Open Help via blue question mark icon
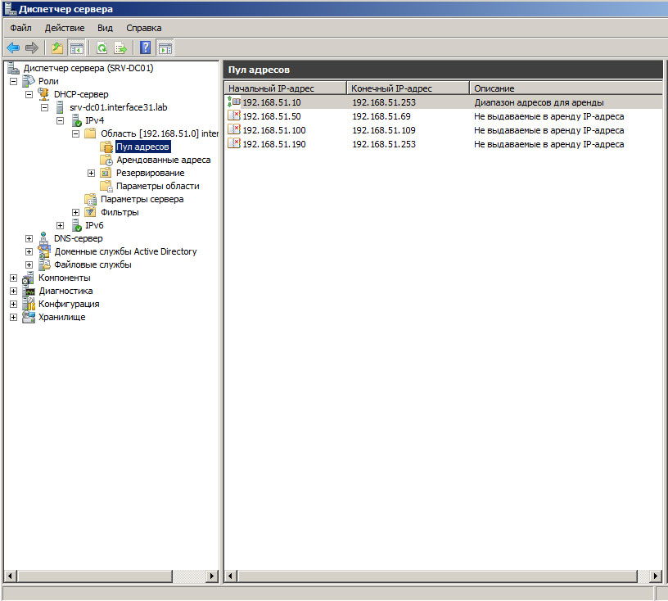The width and height of the screenshot is (668, 601). point(146,47)
